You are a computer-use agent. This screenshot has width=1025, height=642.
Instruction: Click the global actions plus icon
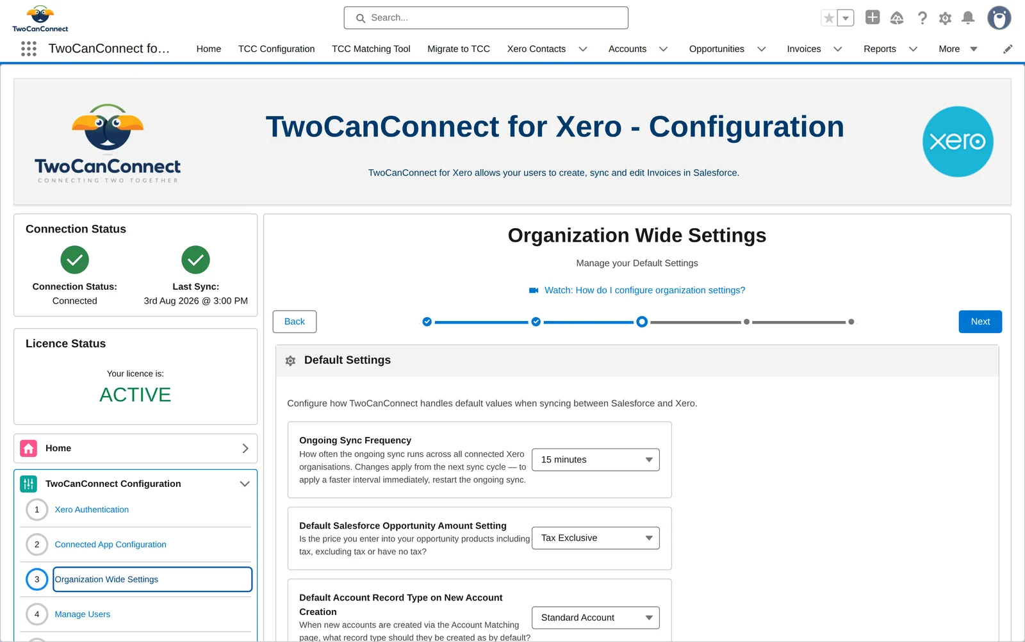coord(873,17)
